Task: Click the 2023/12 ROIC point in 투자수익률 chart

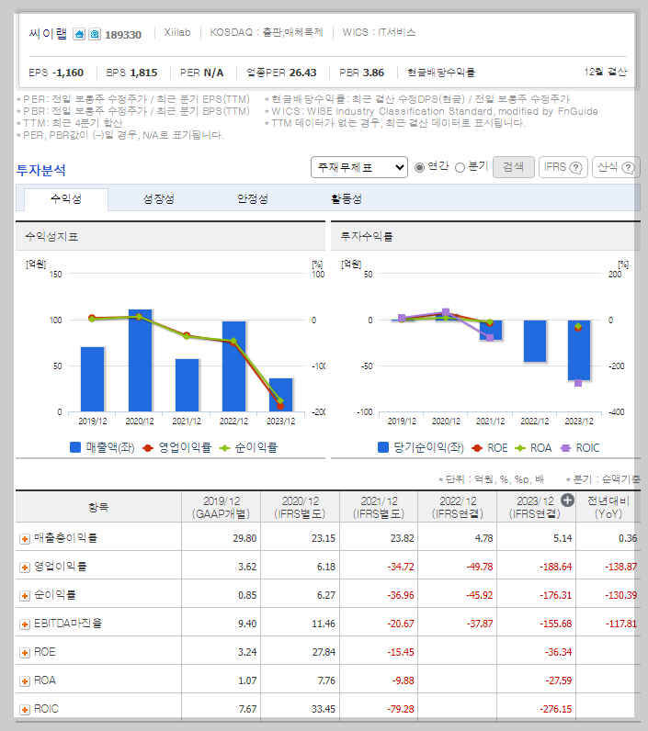Action: [578, 383]
